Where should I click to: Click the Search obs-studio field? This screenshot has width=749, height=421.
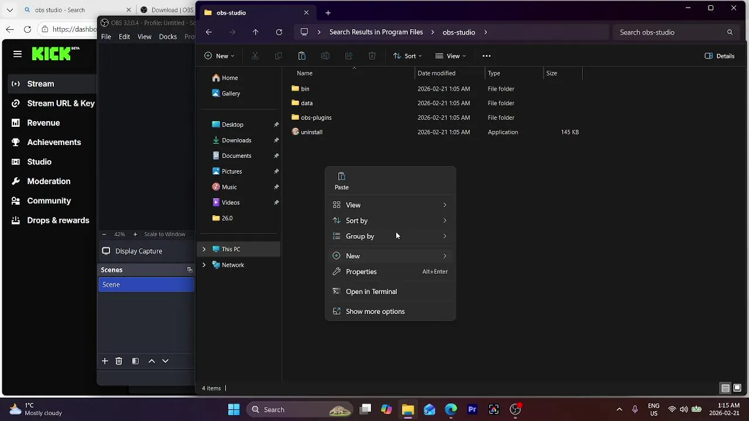(x=676, y=32)
